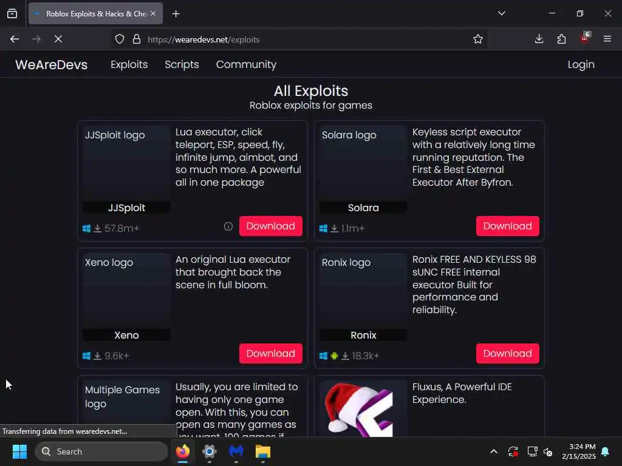This screenshot has height=466, width=622.
Task: Click the '18.3k+' download count
Action: tap(365, 356)
